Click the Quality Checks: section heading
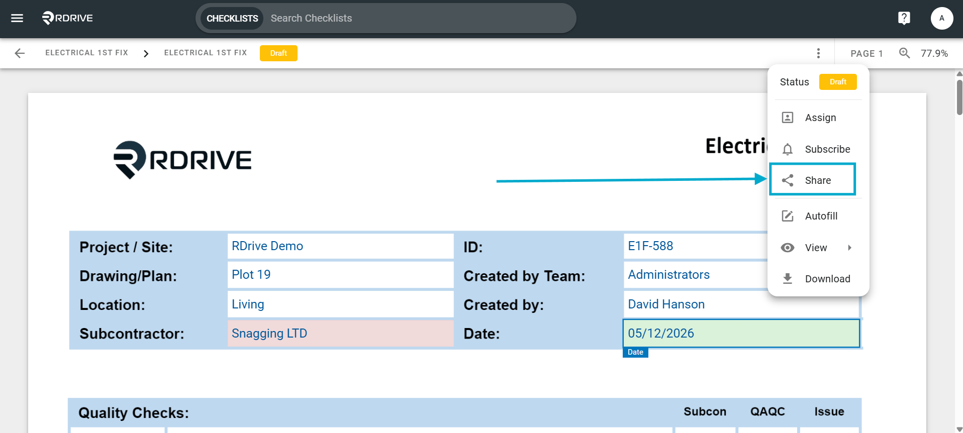The width and height of the screenshot is (963, 433). pyautogui.click(x=134, y=413)
